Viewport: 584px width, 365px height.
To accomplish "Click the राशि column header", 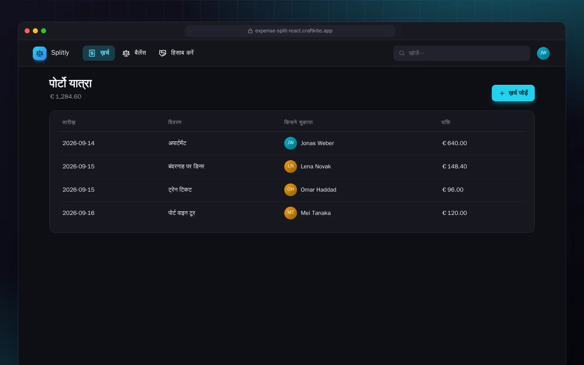I will click(446, 122).
